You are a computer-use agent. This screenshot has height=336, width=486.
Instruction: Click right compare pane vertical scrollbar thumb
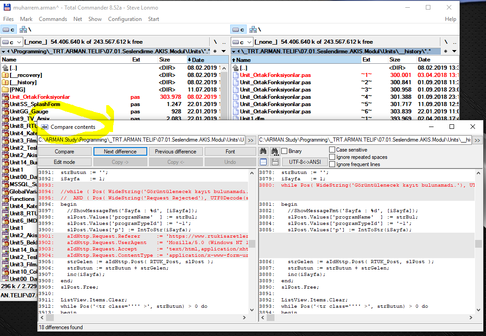click(478, 244)
